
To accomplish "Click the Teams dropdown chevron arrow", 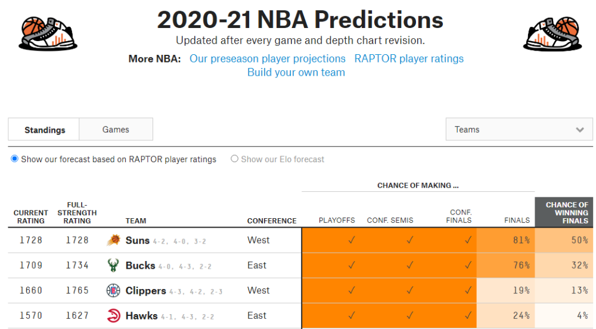I will point(580,130).
